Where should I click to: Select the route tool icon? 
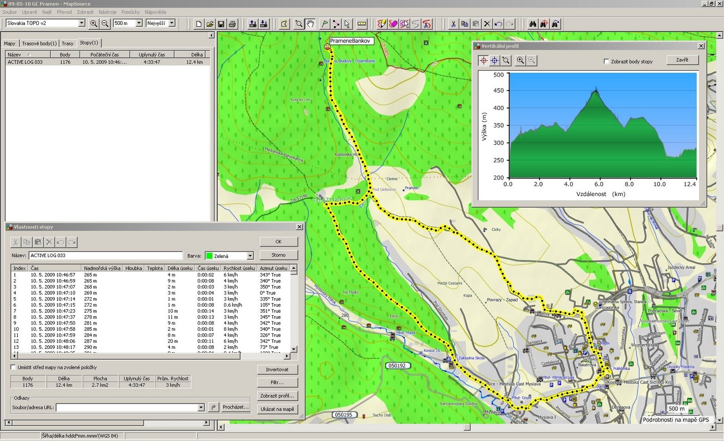tap(335, 24)
